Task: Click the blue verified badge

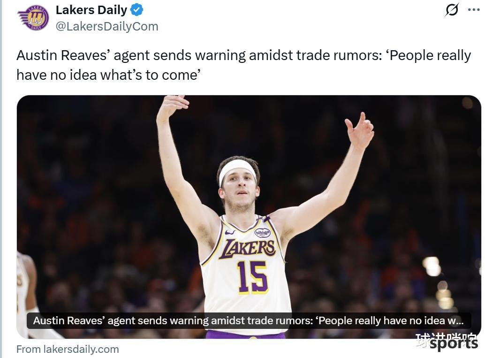Action: pyautogui.click(x=136, y=10)
